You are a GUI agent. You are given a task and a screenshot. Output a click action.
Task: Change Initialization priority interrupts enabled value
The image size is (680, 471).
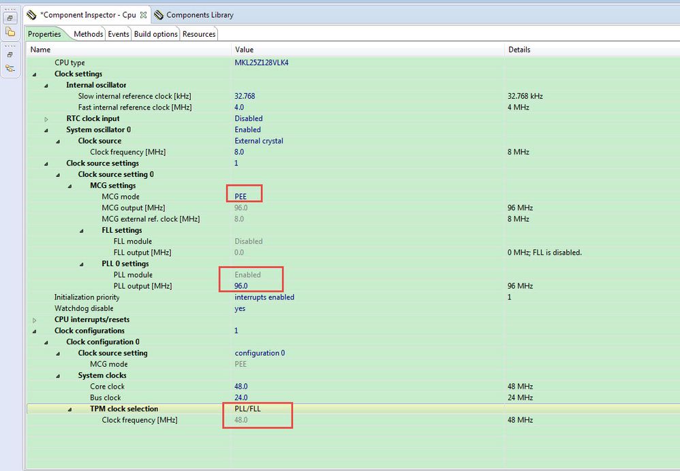point(264,297)
